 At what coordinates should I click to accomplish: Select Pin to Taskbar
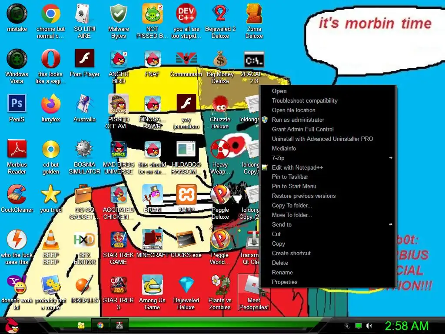(x=329, y=177)
